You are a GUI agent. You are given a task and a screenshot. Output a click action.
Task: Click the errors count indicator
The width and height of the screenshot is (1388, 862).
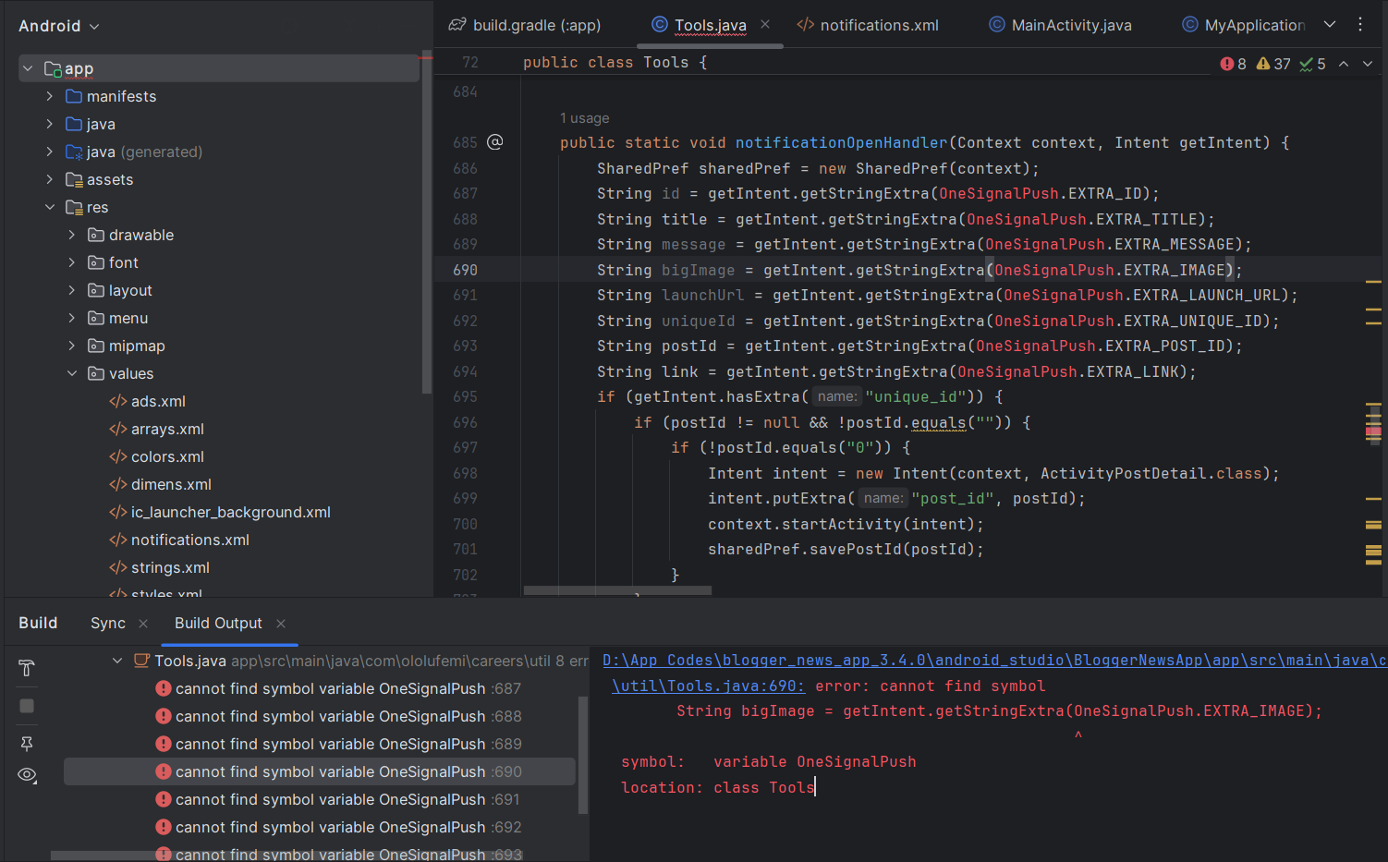pos(1233,64)
